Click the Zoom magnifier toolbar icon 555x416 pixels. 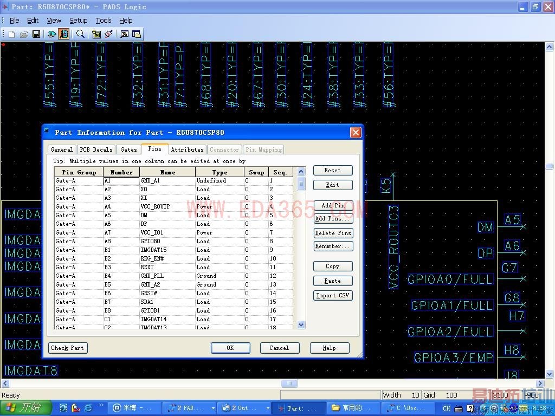coord(81,34)
